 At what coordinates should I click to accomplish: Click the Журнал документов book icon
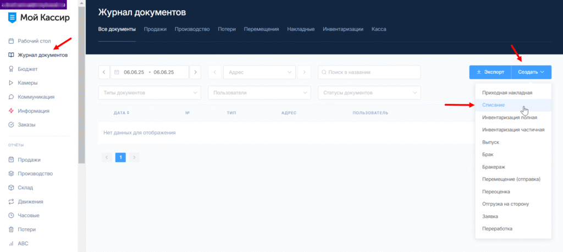[x=11, y=55]
